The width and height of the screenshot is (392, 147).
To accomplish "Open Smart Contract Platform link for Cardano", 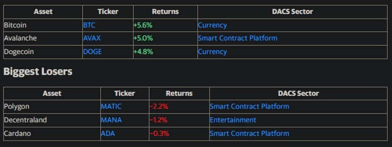I will [x=249, y=134].
